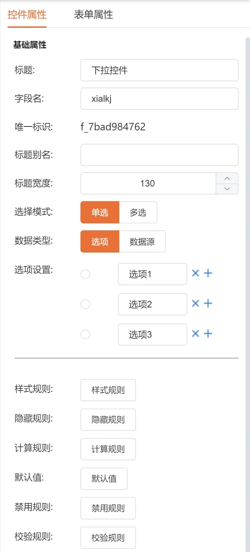The height and width of the screenshot is (552, 250).
Task: Select the radio button for 选项1
Action: (x=85, y=274)
